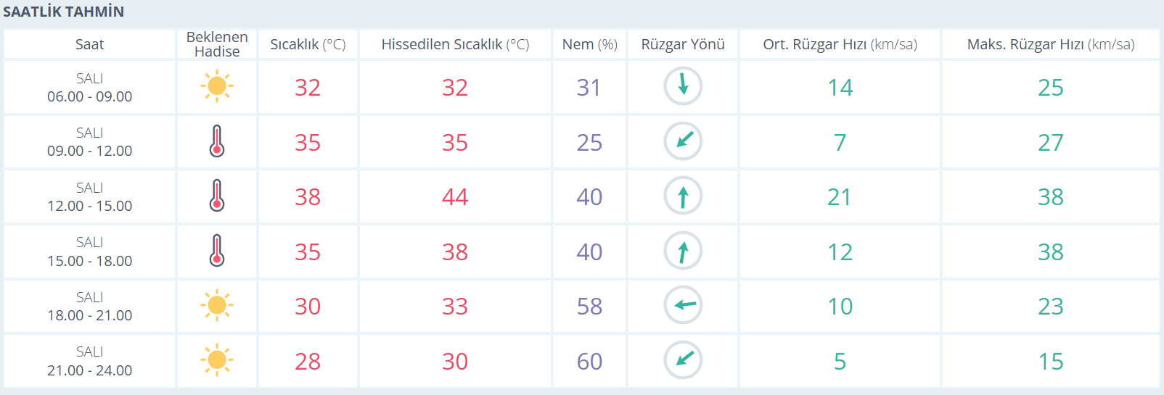Image resolution: width=1164 pixels, height=395 pixels.
Task: Select the Nem (%) column header
Action: point(589,44)
